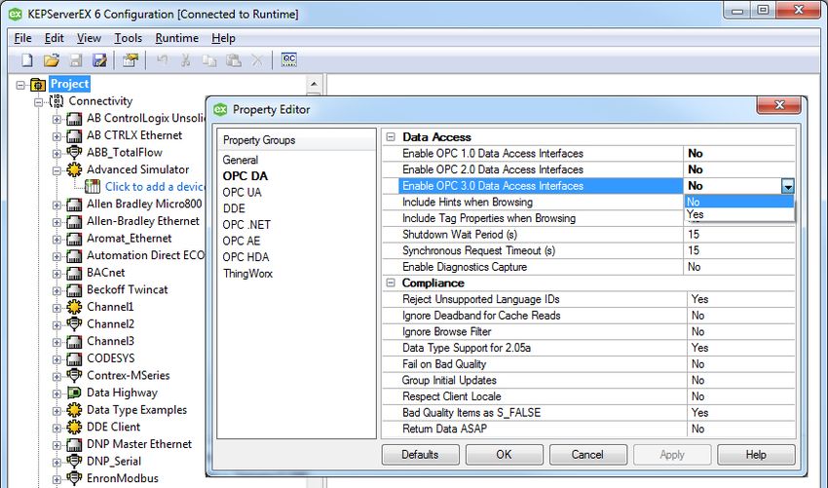
Task: Click the Advanced Simulator gear icon
Action: 74,169
